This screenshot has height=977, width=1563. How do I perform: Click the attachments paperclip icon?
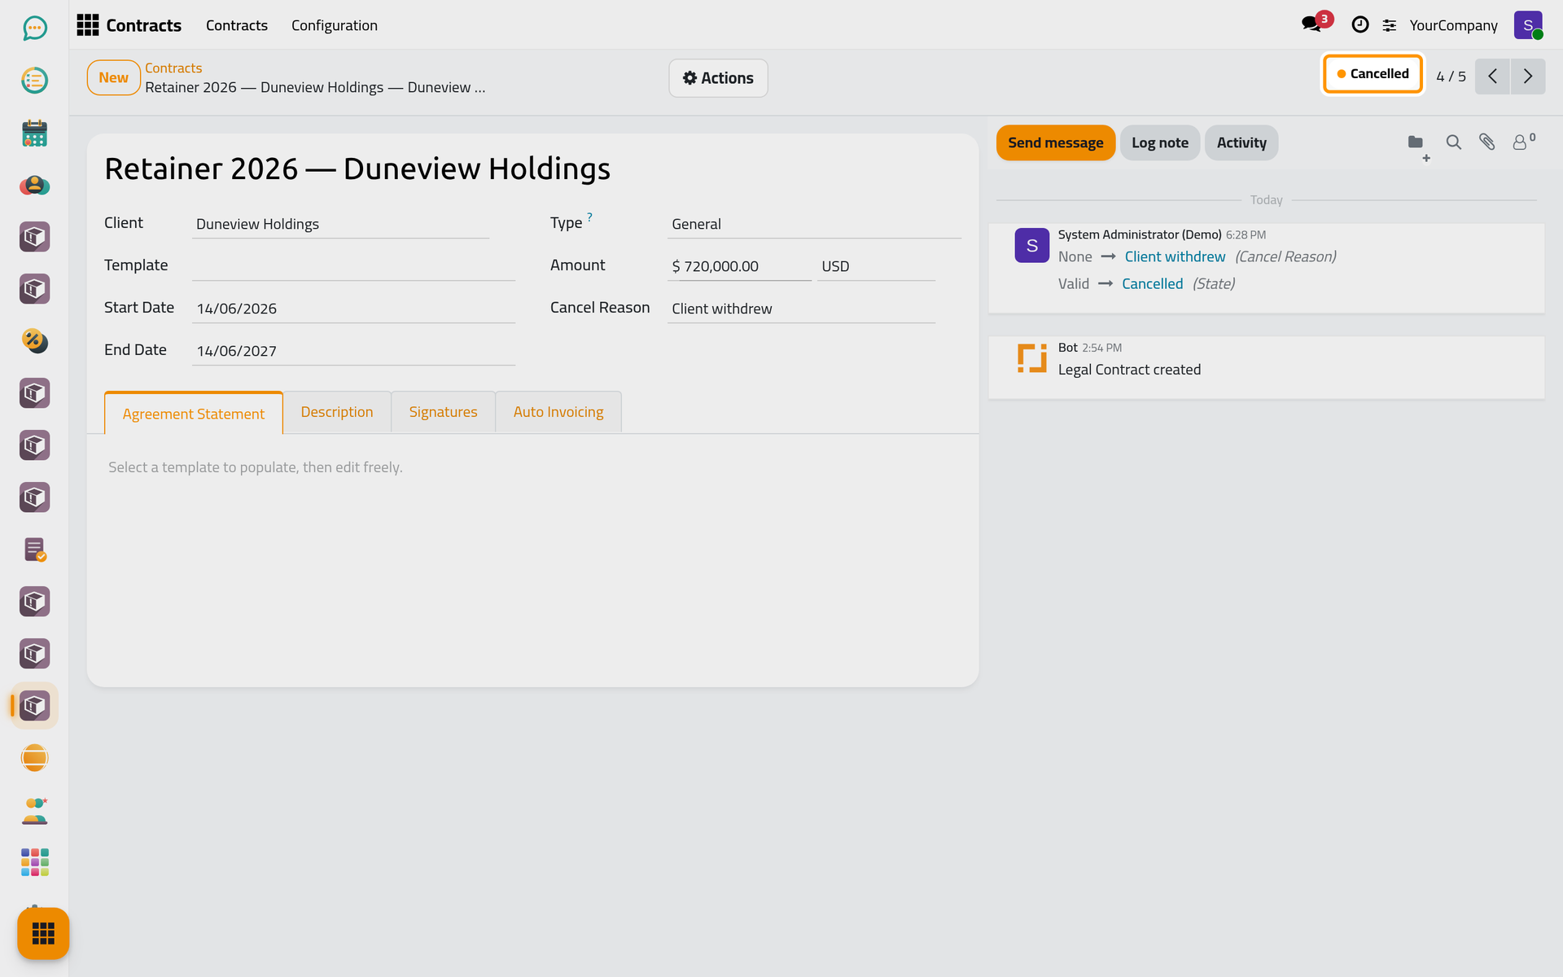pos(1486,142)
